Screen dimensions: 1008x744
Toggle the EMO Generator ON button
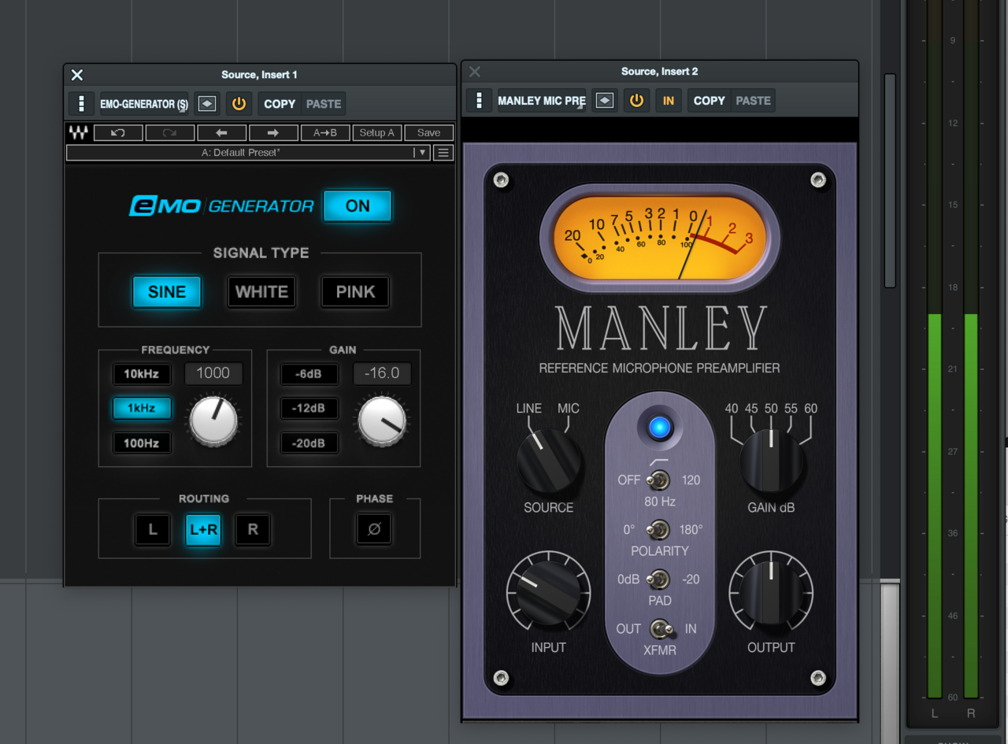pos(358,205)
